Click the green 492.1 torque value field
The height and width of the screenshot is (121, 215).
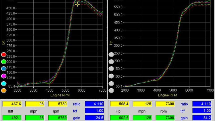pyautogui.click(x=12, y=118)
